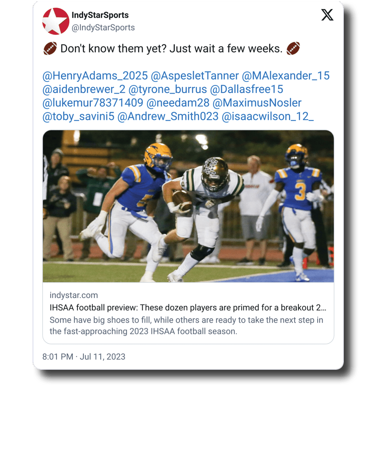Screen dimensions: 390x461
Task: Open the IndyStarSports star avatar
Action: click(56, 21)
